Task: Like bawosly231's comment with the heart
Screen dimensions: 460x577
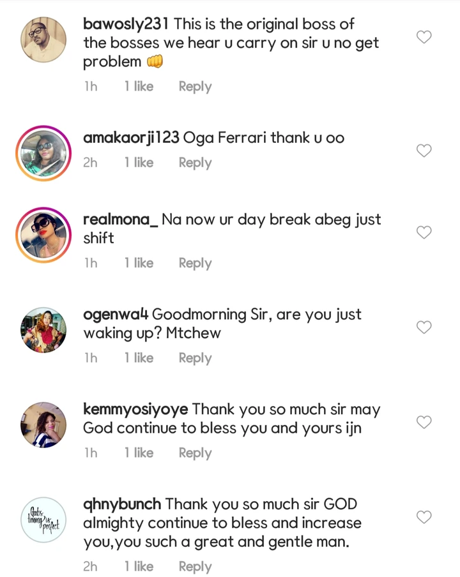Action: click(x=424, y=38)
